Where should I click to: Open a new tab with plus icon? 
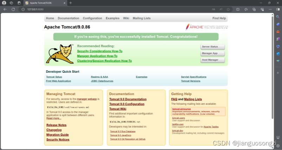point(71,3)
